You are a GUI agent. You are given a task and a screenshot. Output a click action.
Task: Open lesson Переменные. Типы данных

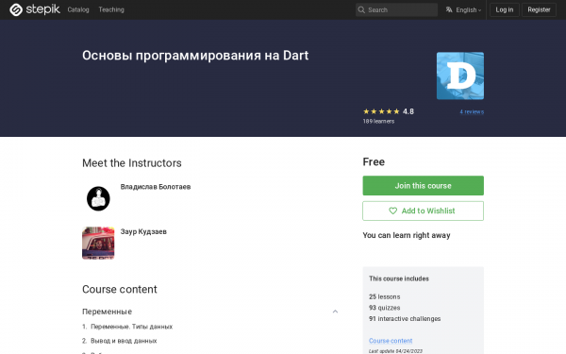131,327
